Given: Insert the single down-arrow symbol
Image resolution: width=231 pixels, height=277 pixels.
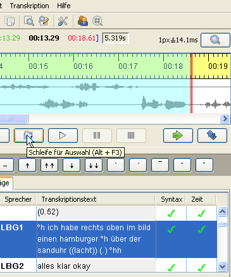Looking at the screenshot, I should pos(72,166).
